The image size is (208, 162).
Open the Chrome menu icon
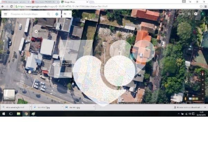pos(206,7)
